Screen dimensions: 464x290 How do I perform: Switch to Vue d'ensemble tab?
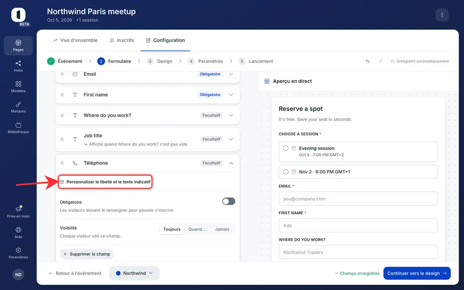point(75,40)
